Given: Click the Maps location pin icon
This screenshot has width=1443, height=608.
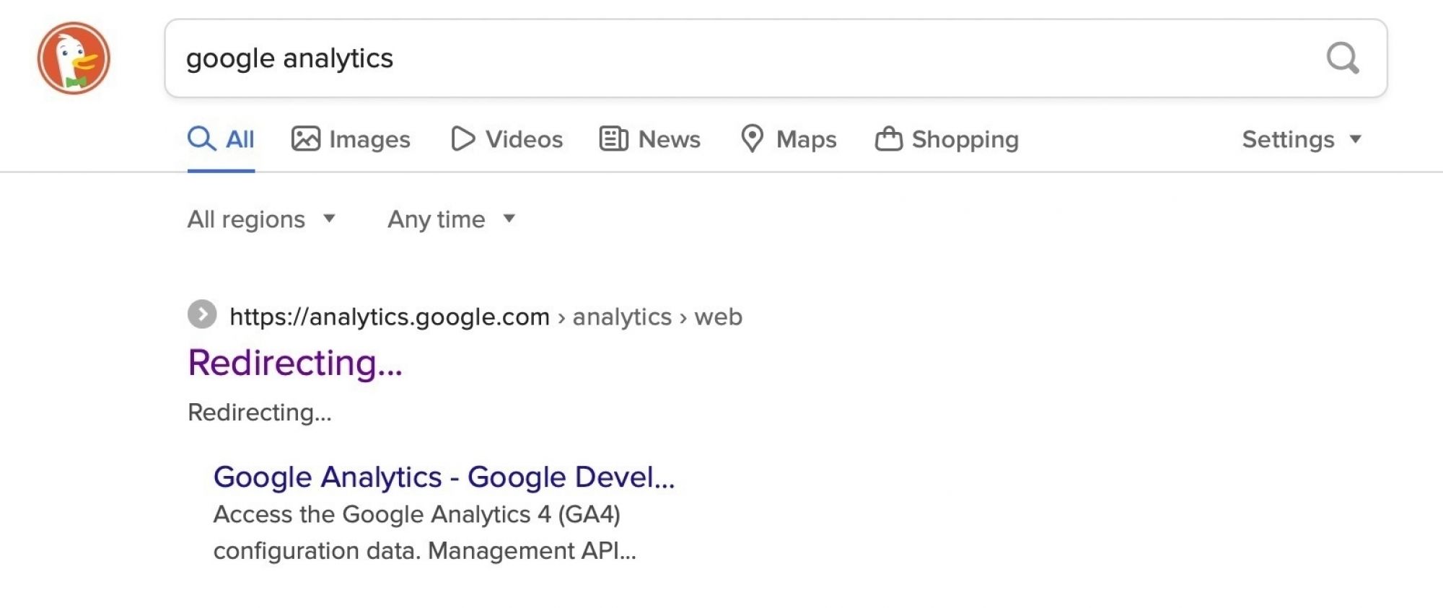Looking at the screenshot, I should pos(752,138).
